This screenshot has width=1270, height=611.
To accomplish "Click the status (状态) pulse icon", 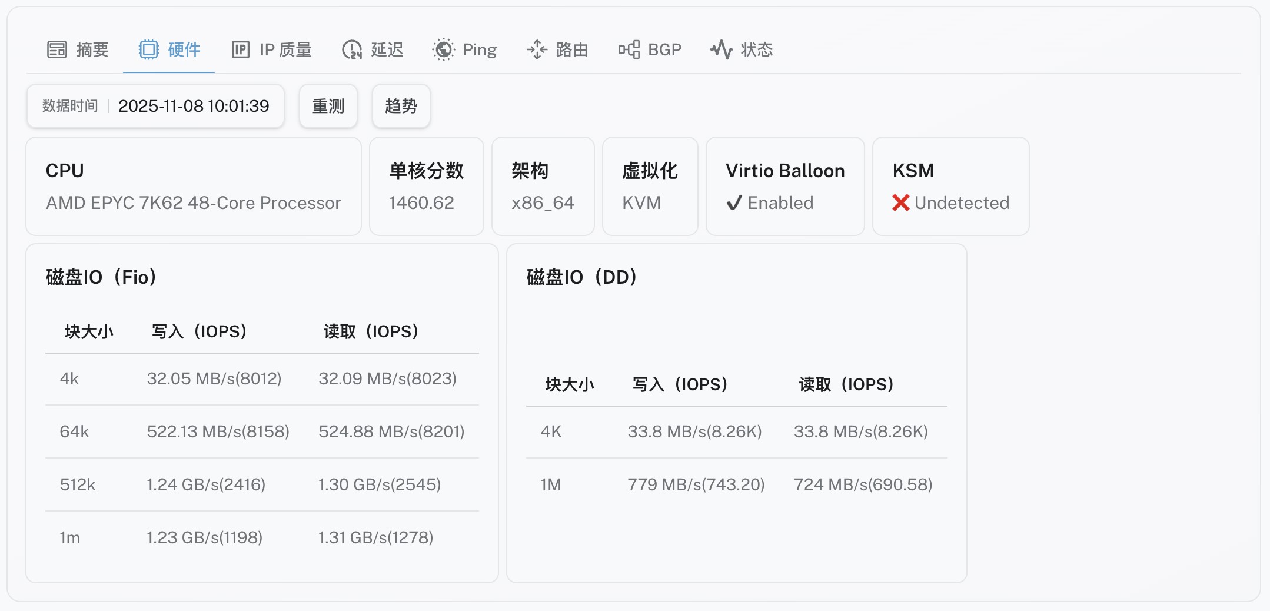I will [x=721, y=50].
